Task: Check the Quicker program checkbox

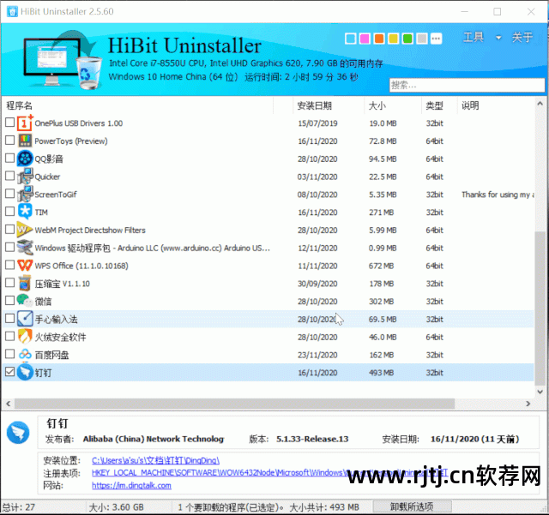Action: pos(9,177)
